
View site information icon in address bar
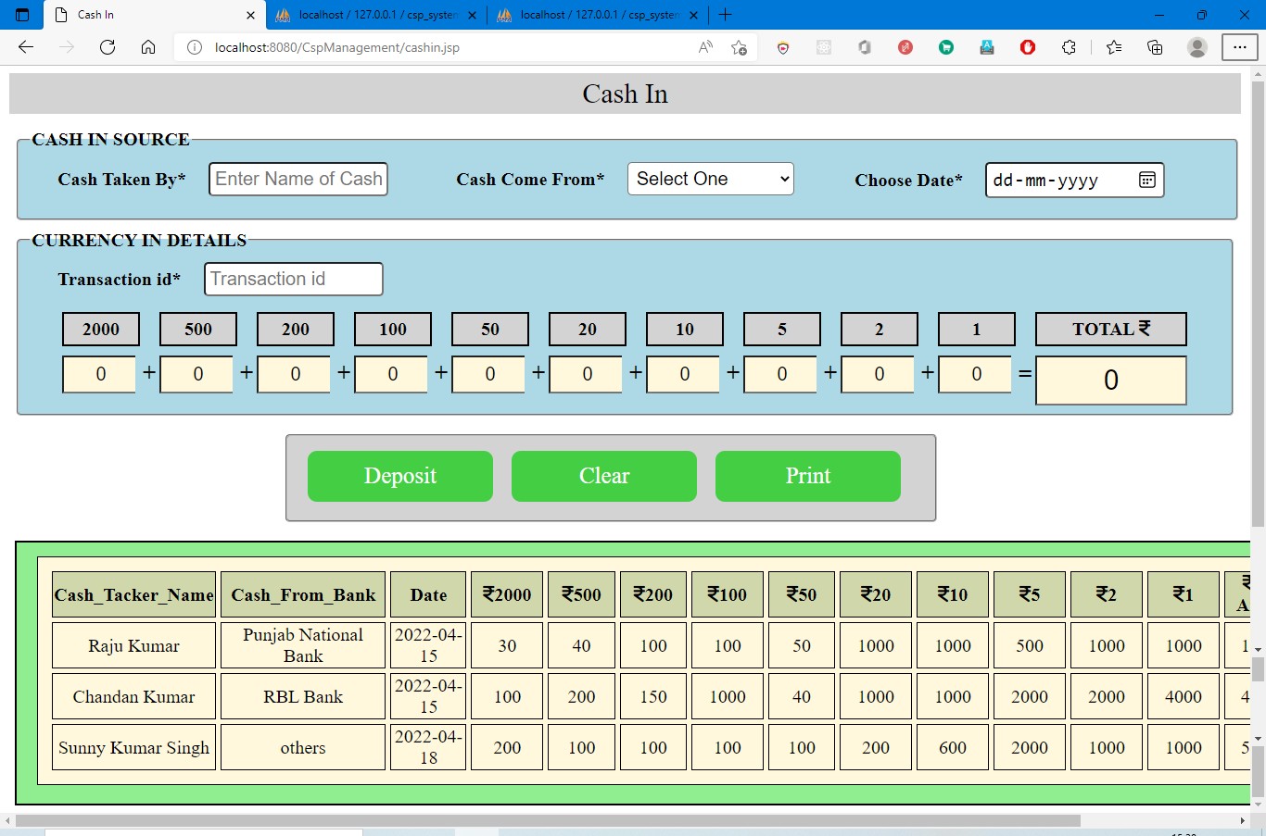pyautogui.click(x=195, y=47)
